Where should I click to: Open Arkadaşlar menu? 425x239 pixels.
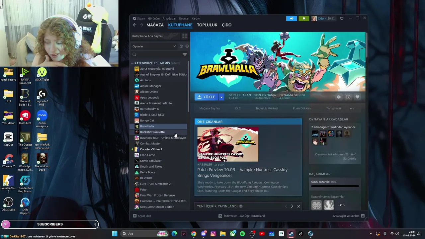[169, 19]
